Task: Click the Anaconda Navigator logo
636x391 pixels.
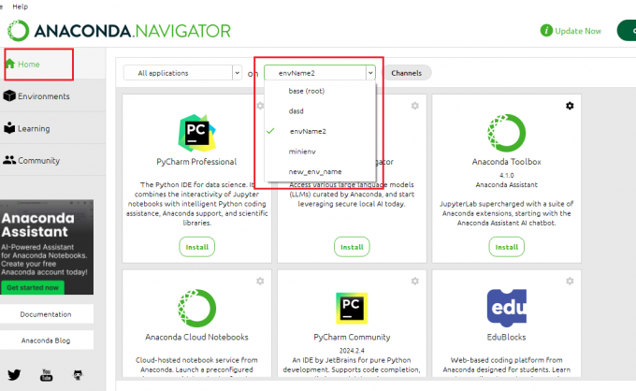Action: click(x=120, y=31)
